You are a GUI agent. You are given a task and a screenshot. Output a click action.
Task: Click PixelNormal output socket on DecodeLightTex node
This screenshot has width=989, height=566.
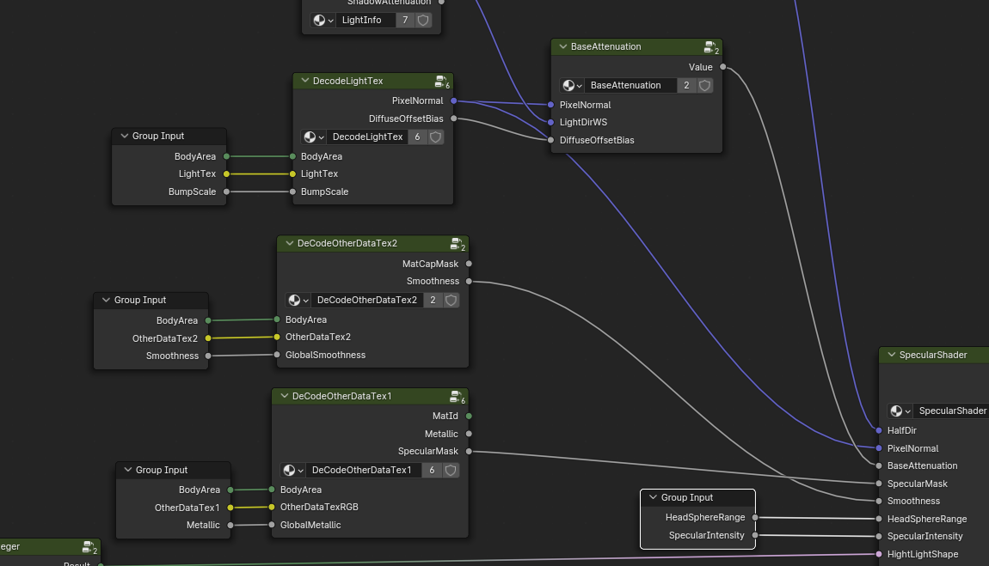[453, 101]
